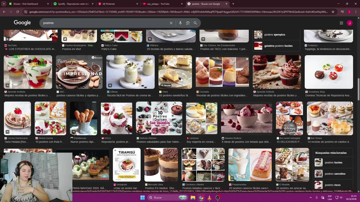Open the Gâteau crema dessert jars image
Viewport: 360px width, 202px height.
click(130, 72)
